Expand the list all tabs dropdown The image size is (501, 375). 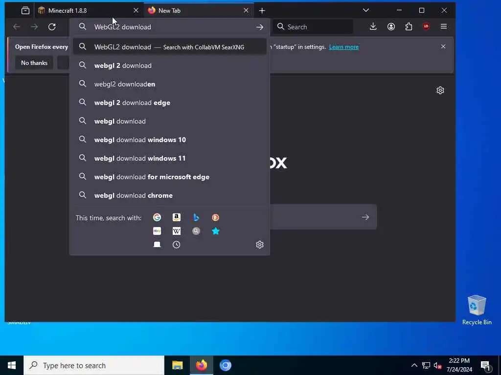click(x=366, y=10)
